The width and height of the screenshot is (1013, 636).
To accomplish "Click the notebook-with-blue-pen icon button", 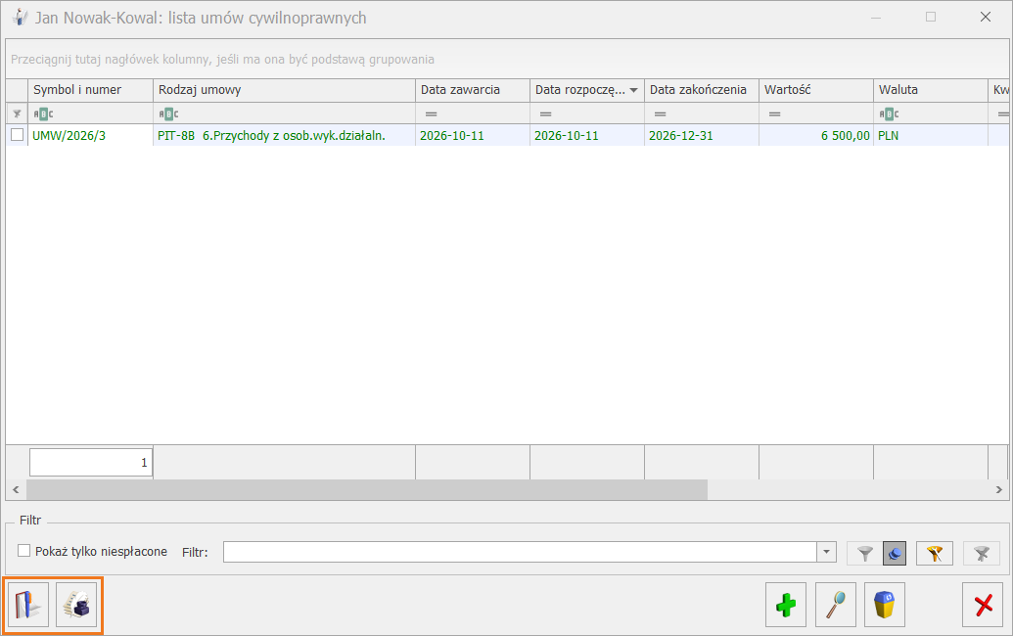I will tap(28, 605).
